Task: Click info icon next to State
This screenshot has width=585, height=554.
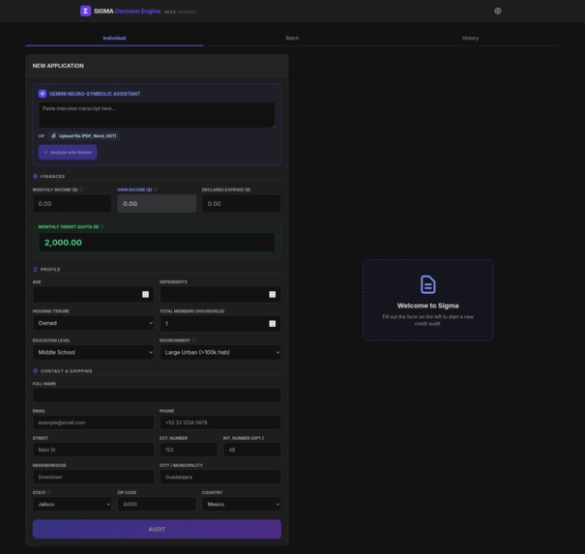Action: [x=49, y=492]
